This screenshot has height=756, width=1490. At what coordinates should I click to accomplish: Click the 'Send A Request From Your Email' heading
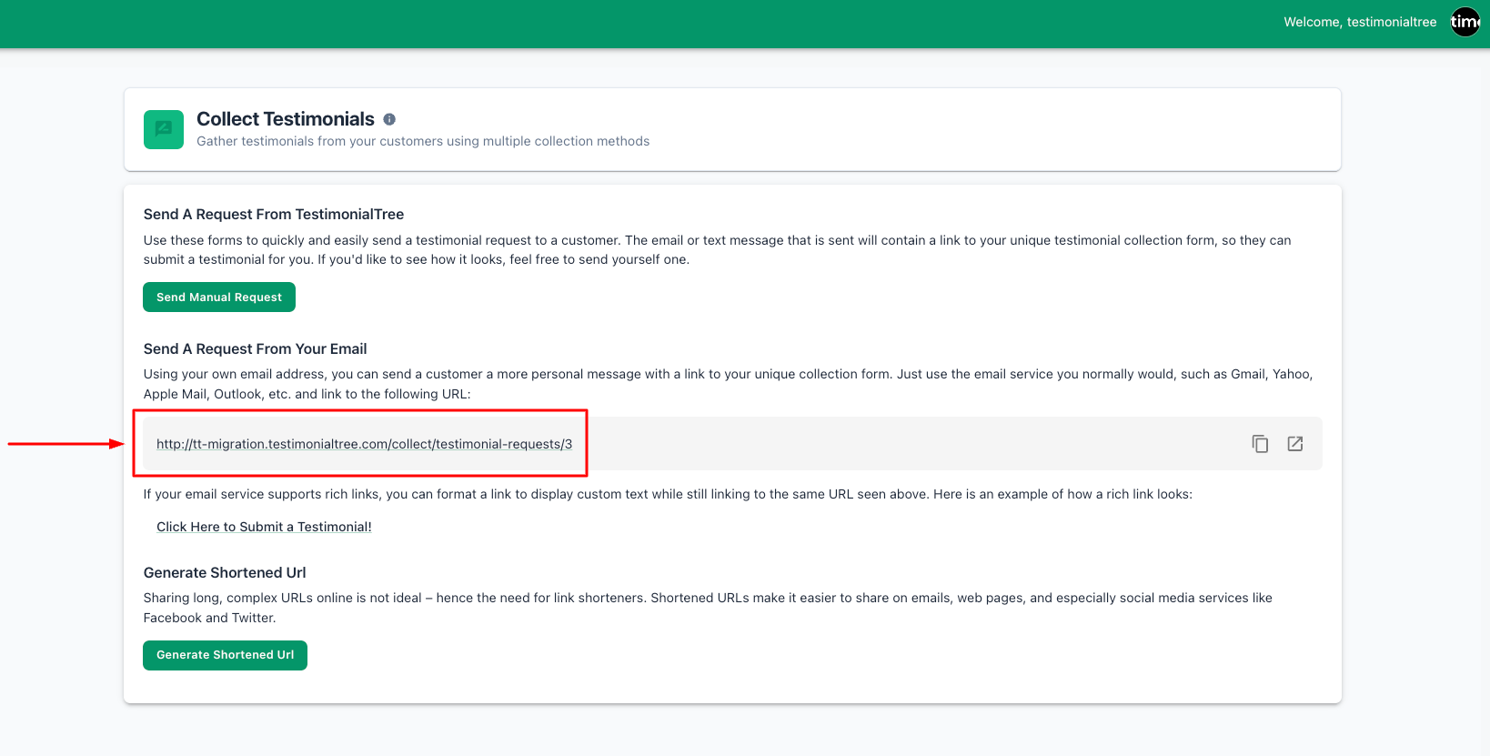(x=256, y=348)
